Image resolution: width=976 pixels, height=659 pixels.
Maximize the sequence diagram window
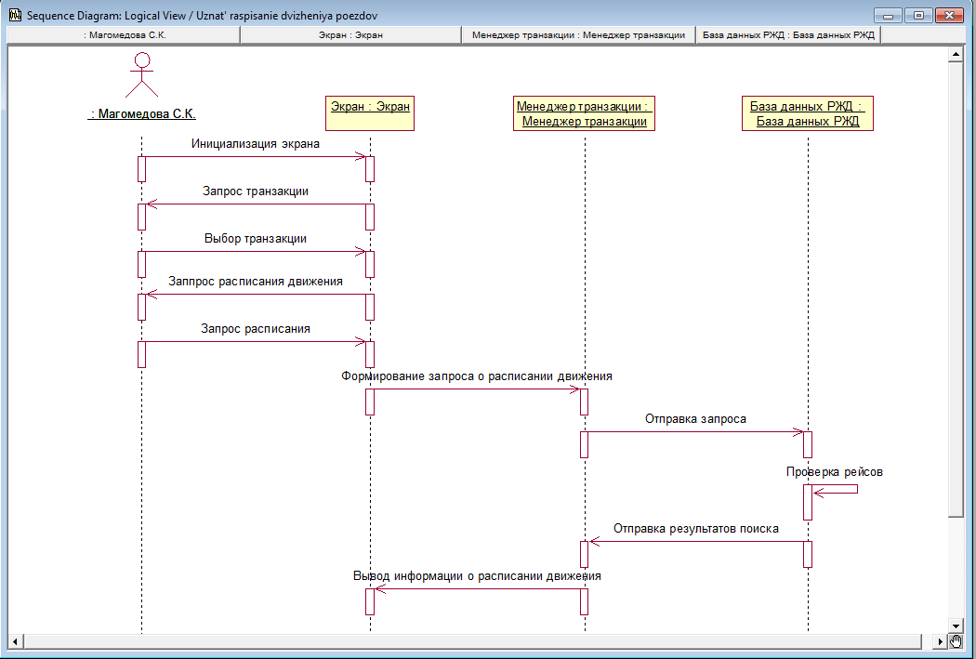918,16
